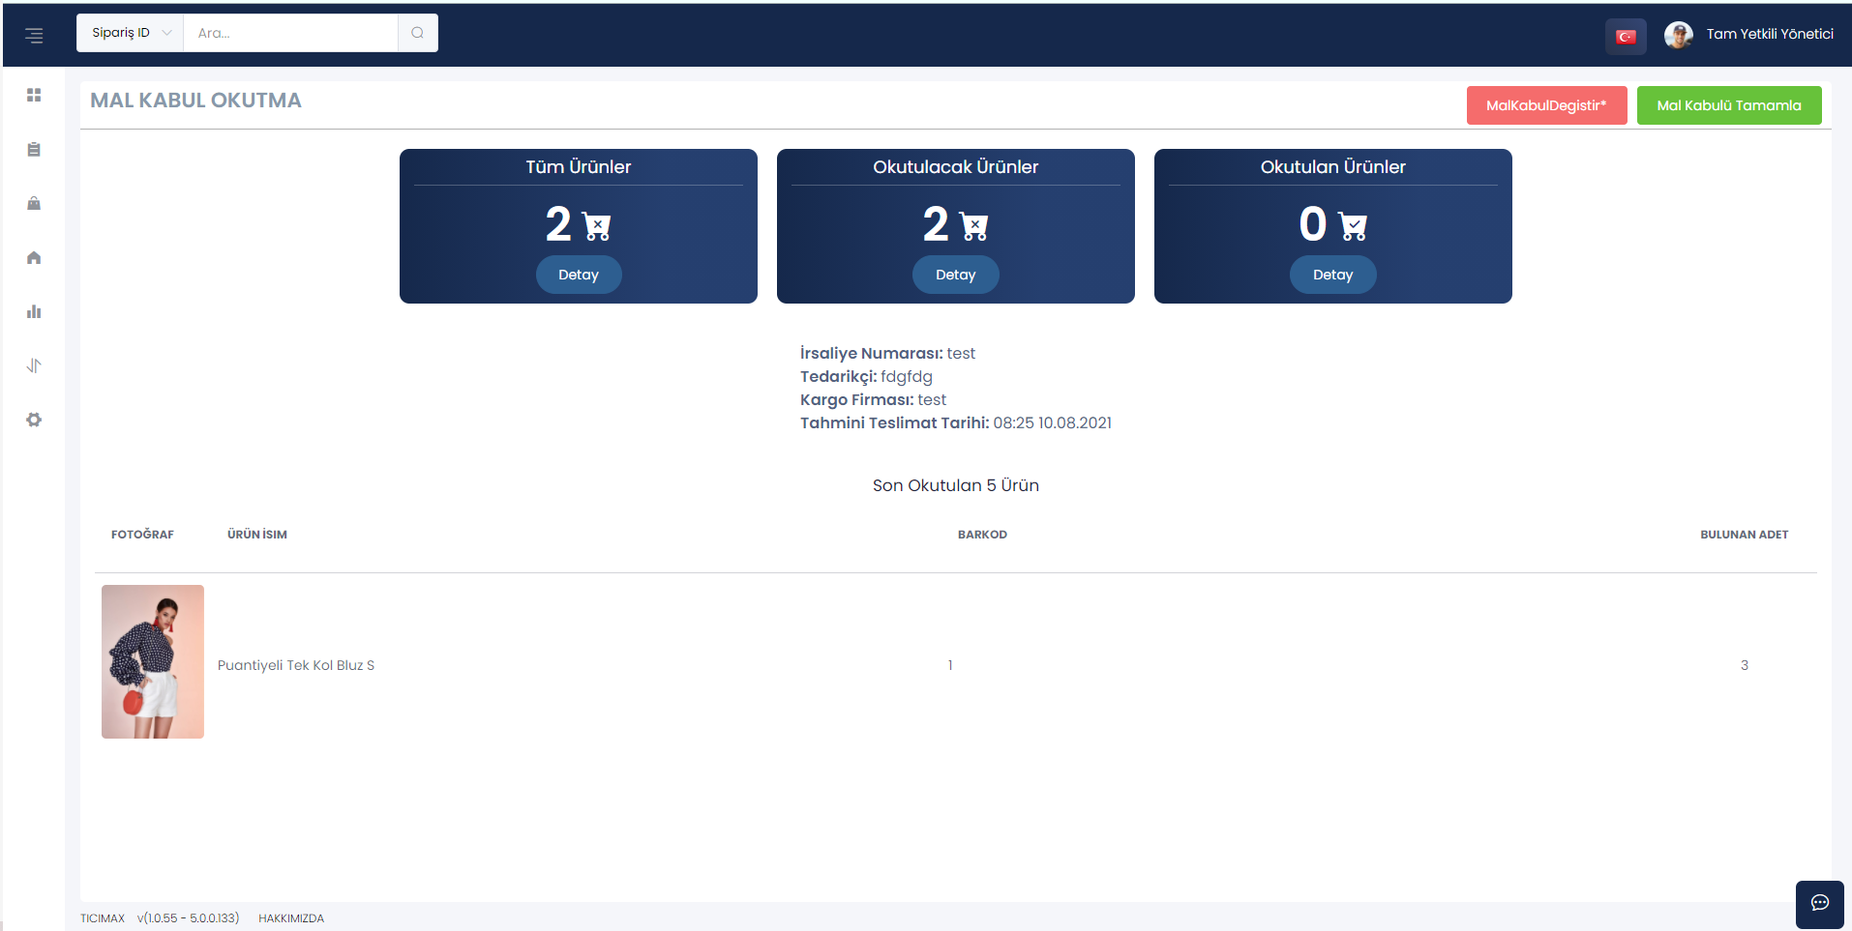Open the chat support icon
1852x931 pixels.
click(1820, 903)
